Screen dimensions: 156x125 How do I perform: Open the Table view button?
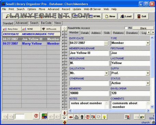click(x=80, y=17)
